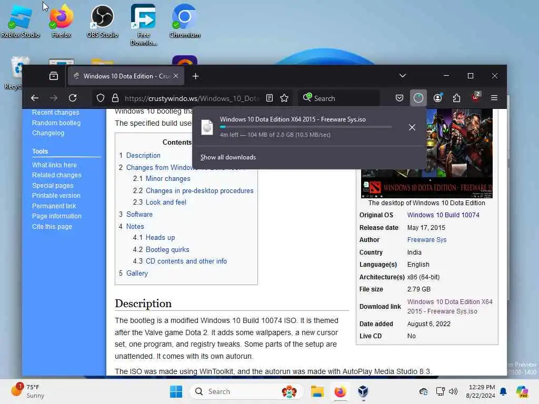Open Special pages link
539x404 pixels.
53,186
